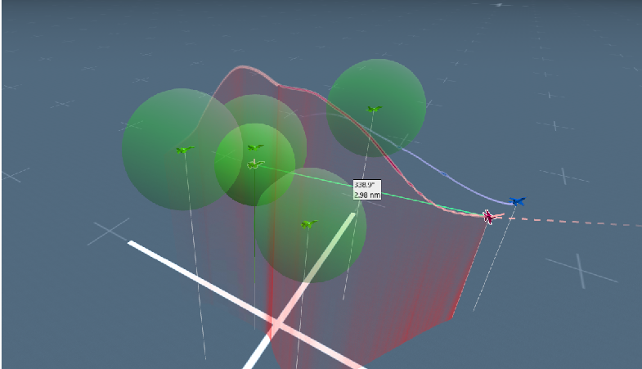Image resolution: width=642 pixels, height=369 pixels.
Task: Click the 338.9° bearing value in the label
Action: 365,185
